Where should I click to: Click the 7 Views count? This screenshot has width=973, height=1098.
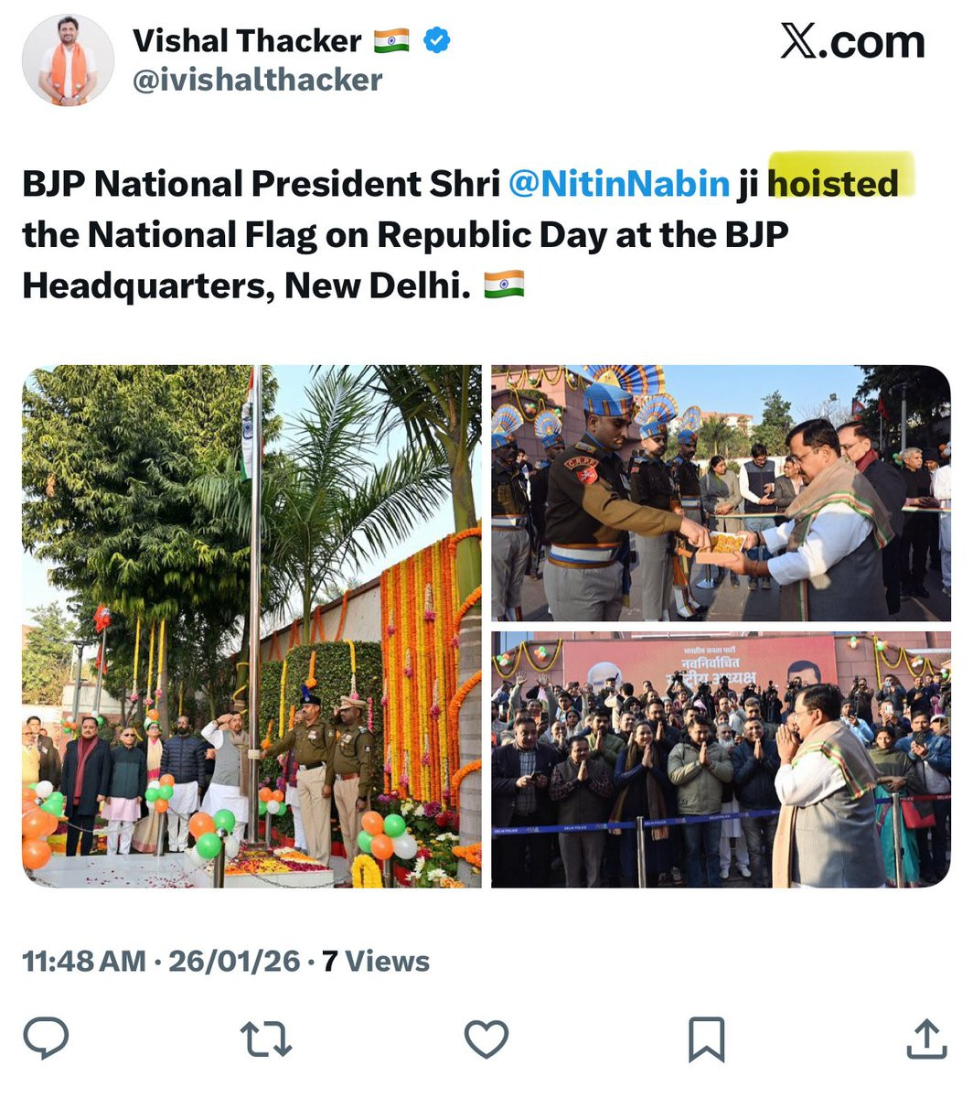[x=376, y=962]
